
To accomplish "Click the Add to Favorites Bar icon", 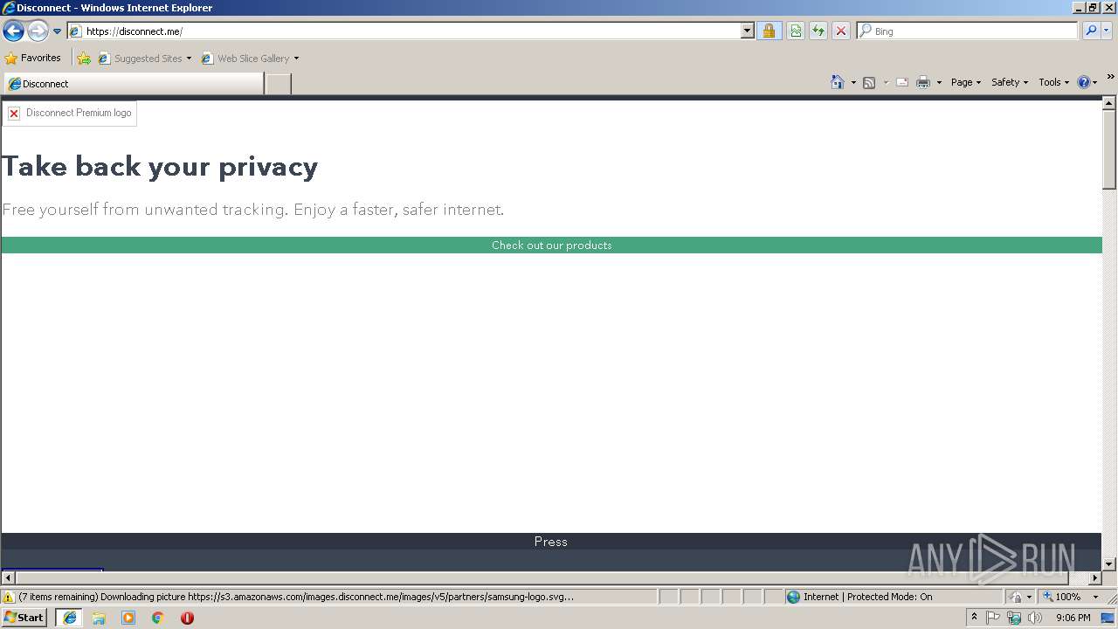I will pyautogui.click(x=84, y=59).
